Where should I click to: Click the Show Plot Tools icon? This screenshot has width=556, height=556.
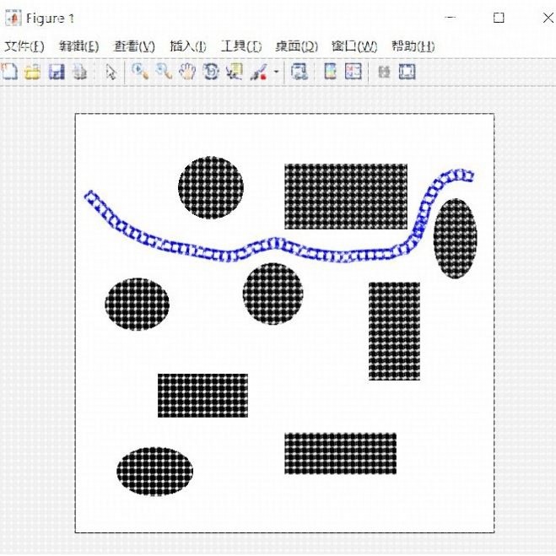pos(407,72)
